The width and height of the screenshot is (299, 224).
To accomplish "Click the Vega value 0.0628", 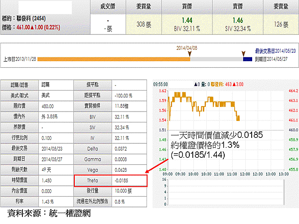I will pyautogui.click(x=121, y=170).
